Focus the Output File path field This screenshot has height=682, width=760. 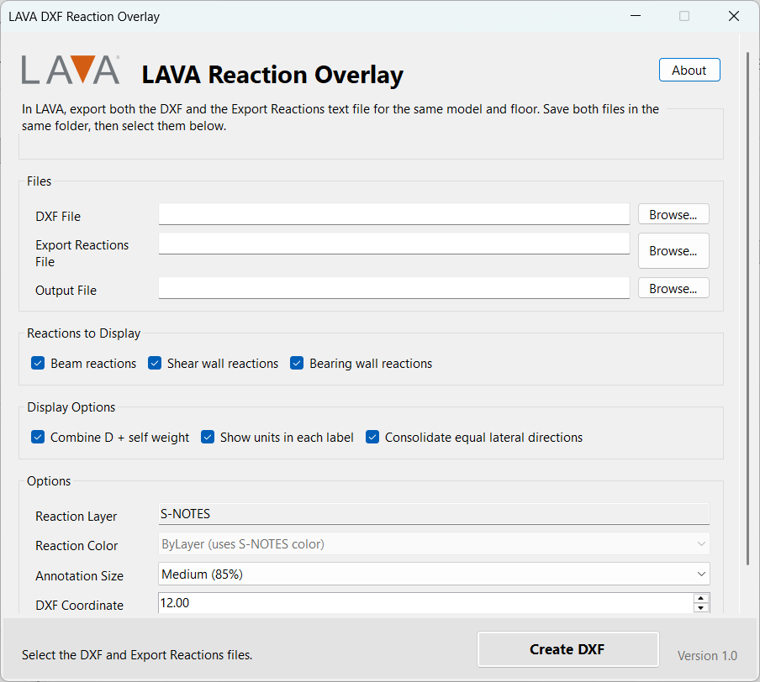click(x=394, y=288)
